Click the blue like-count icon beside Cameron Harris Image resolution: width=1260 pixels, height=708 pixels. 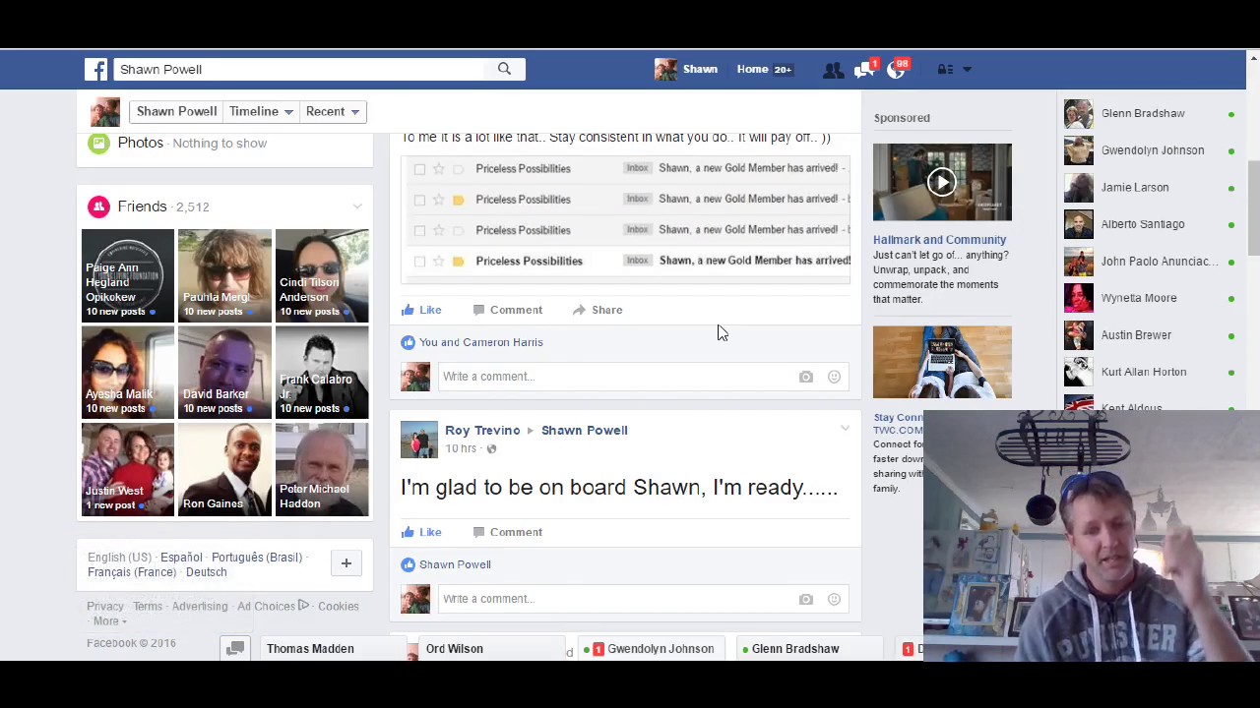[x=408, y=342]
